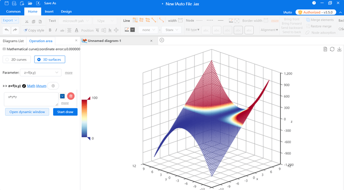Add a new diagram tab with plus
The height and width of the screenshot is (190, 344).
[162, 40]
